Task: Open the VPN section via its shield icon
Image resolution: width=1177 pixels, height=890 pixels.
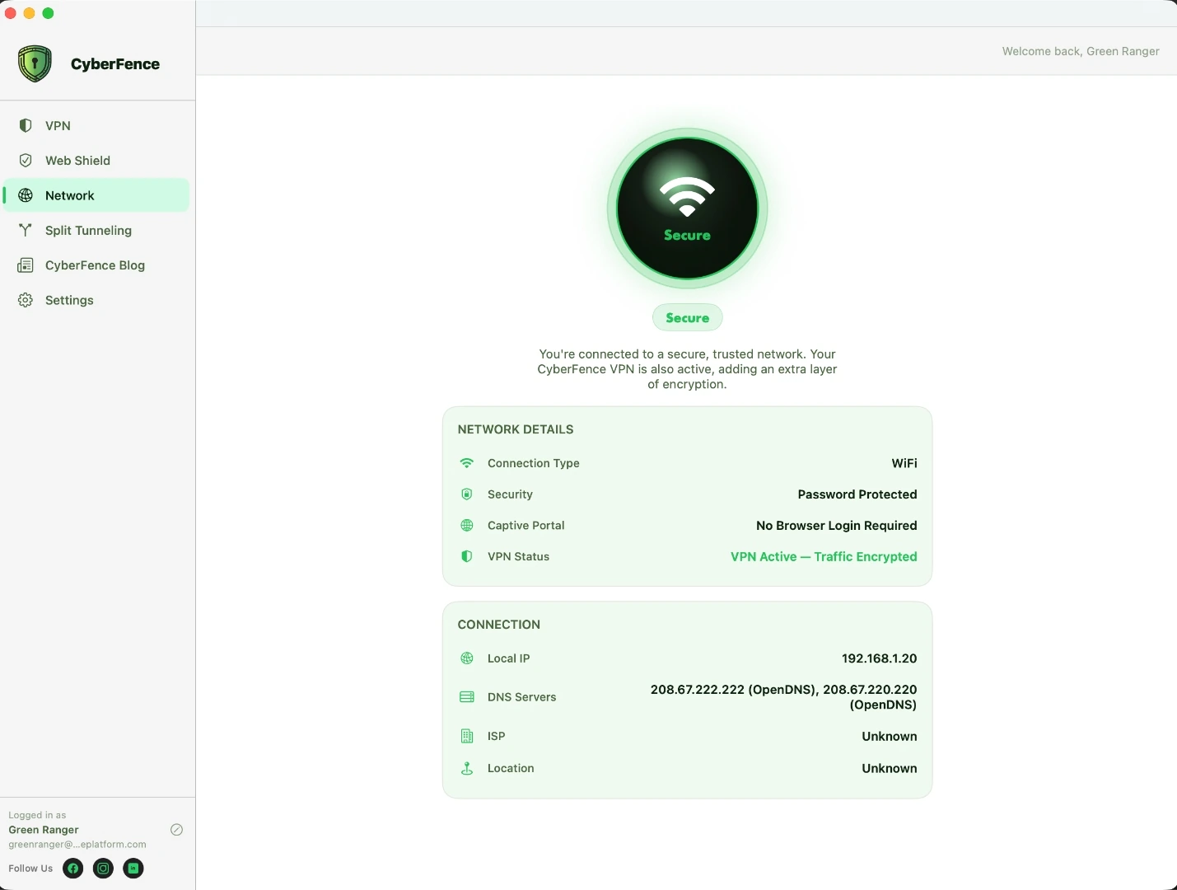Action: (26, 125)
